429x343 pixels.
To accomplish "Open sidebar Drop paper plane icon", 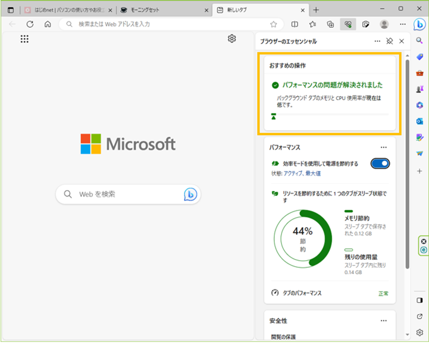I will 420,153.
